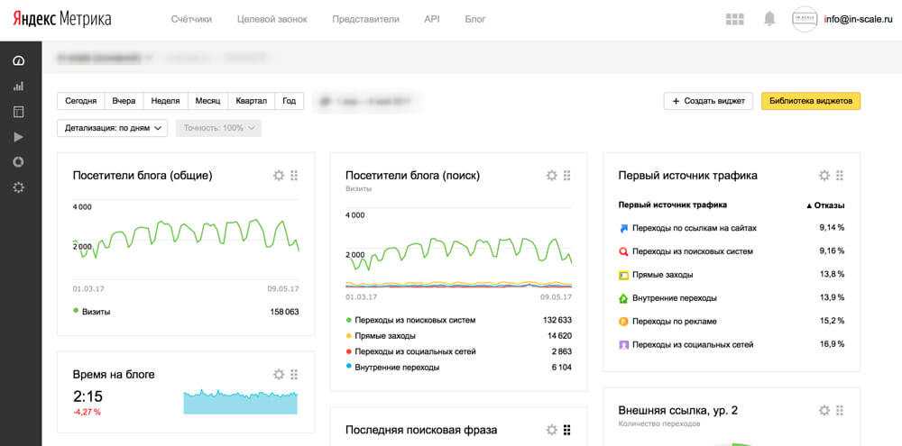Open the Библиотека виджетов button

click(x=811, y=101)
